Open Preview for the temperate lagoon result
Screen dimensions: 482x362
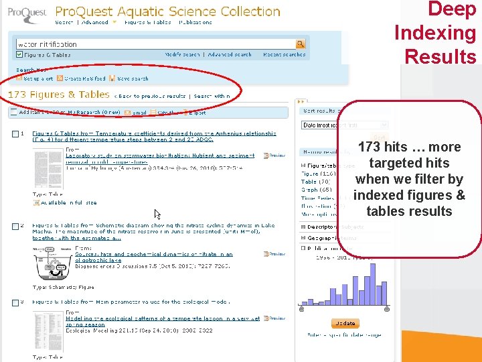point(274,318)
